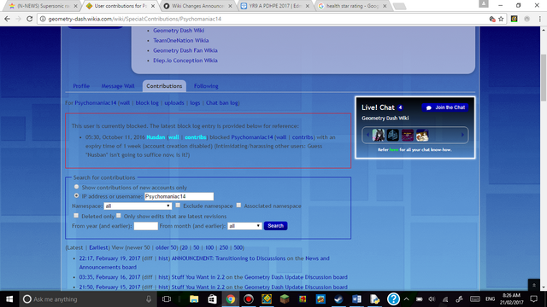
Task: Select Show contributions of new accounts only
Action: click(x=76, y=187)
